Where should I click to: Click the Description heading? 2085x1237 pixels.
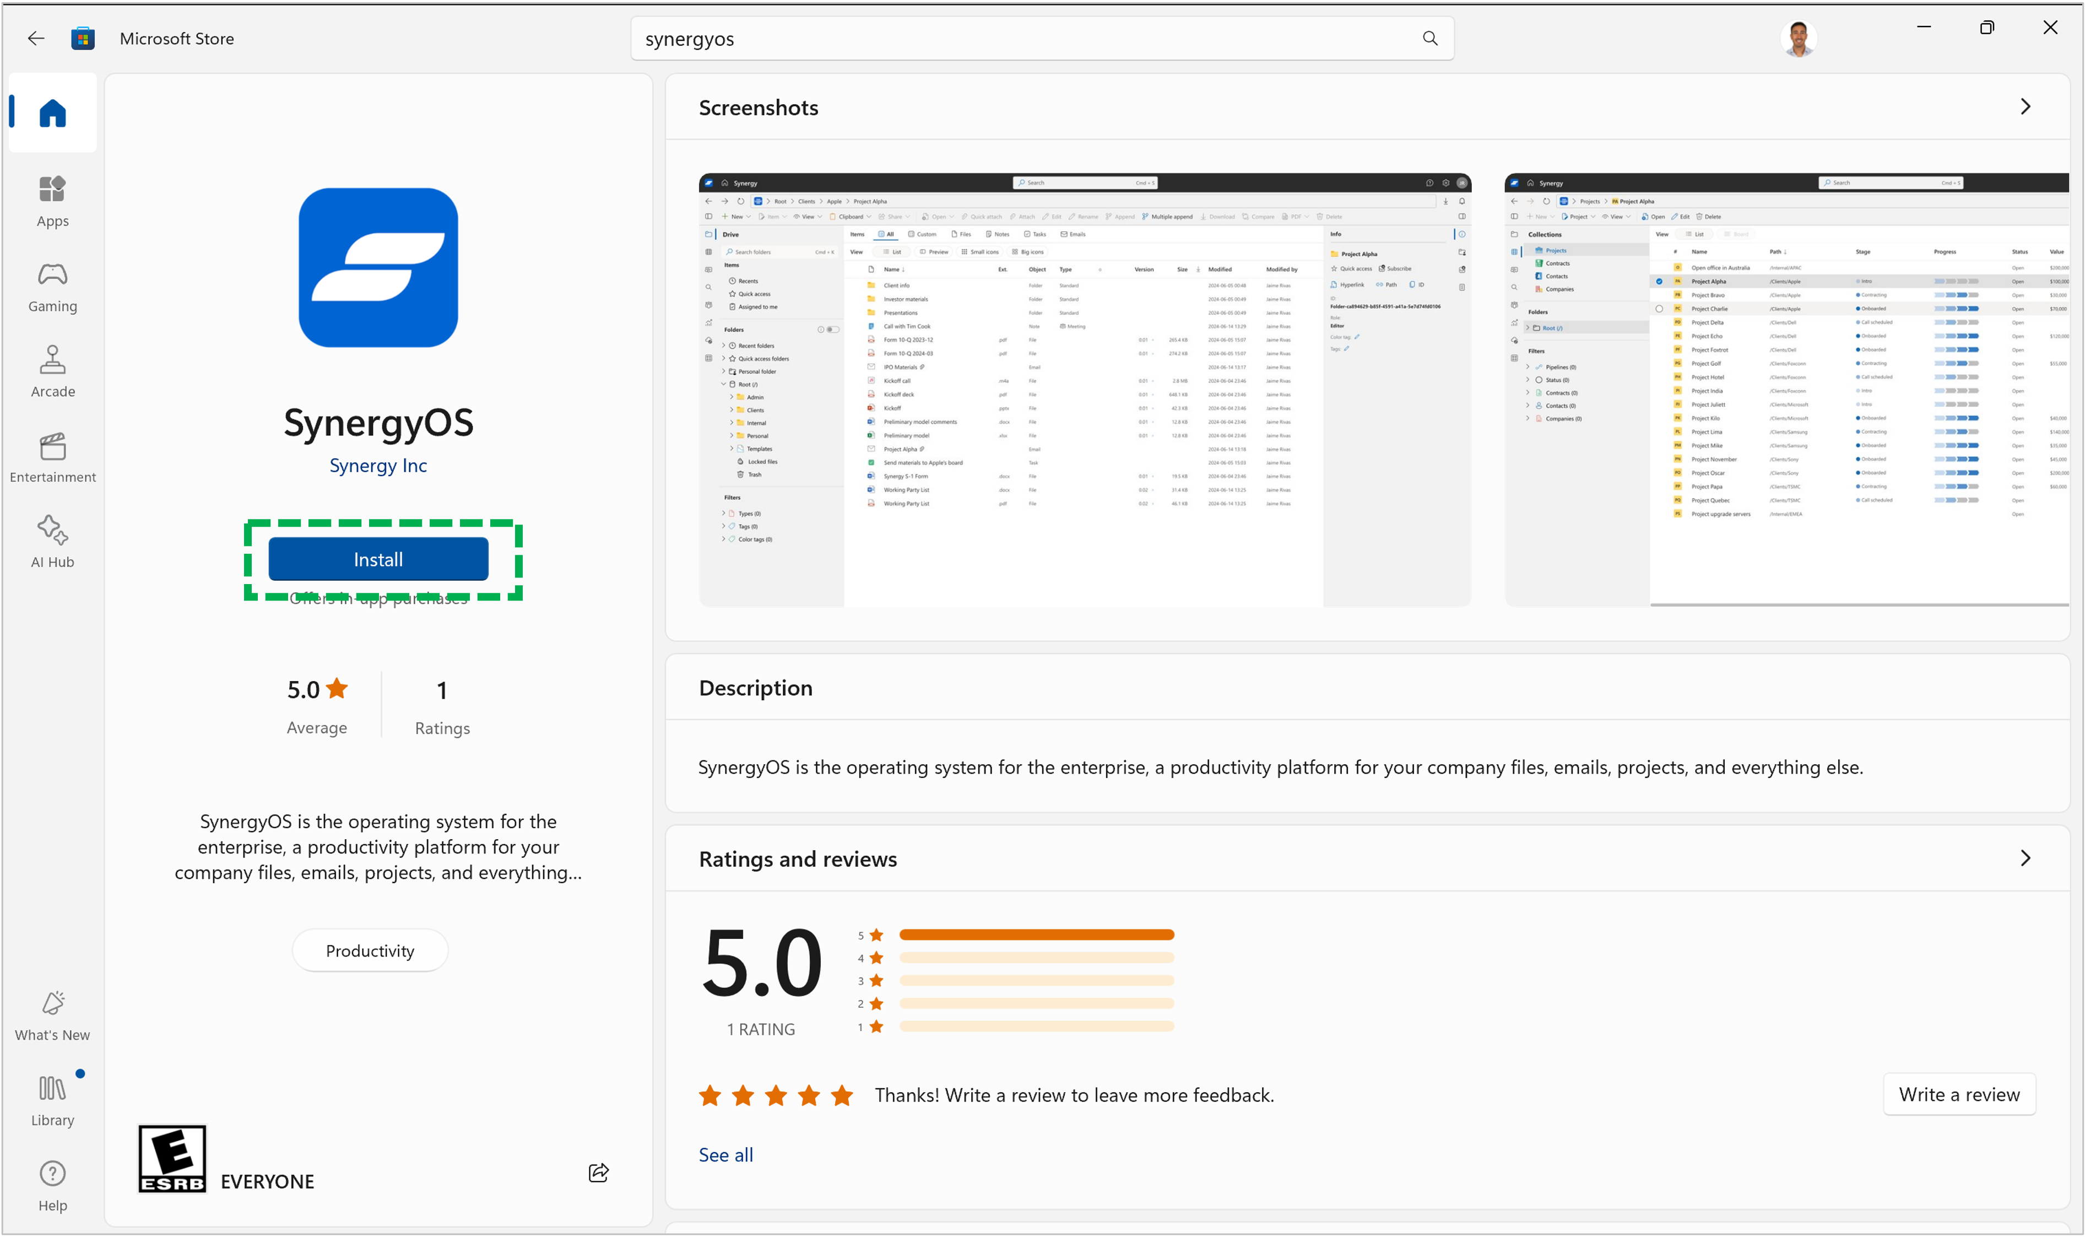pyautogui.click(x=755, y=688)
